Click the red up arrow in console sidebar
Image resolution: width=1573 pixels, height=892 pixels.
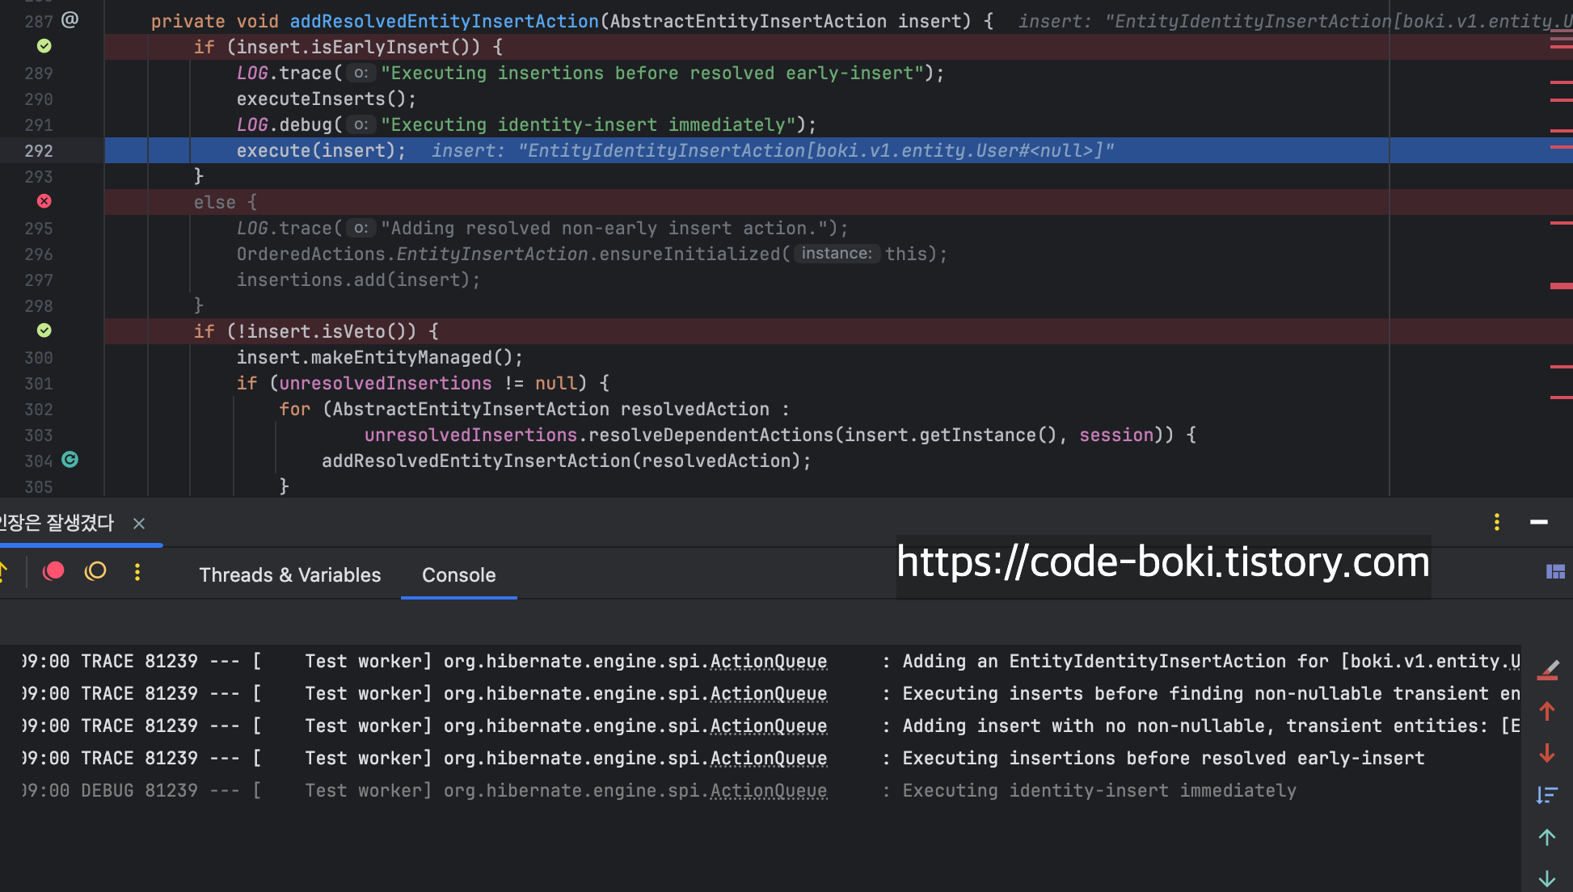point(1547,712)
